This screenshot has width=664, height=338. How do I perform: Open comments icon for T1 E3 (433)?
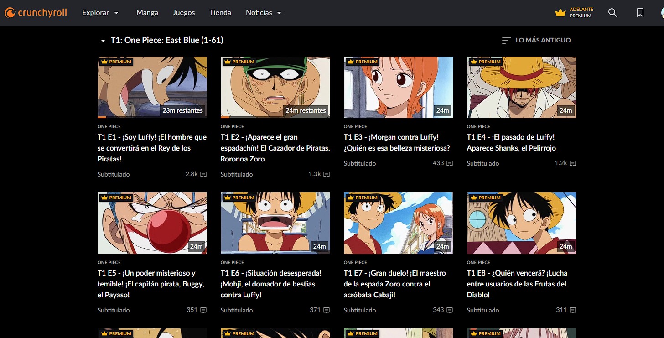(450, 163)
